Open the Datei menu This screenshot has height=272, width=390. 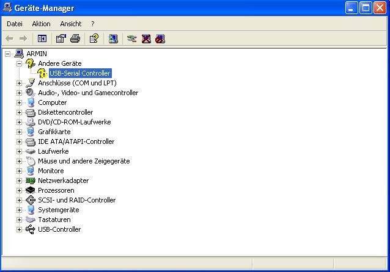click(x=15, y=24)
